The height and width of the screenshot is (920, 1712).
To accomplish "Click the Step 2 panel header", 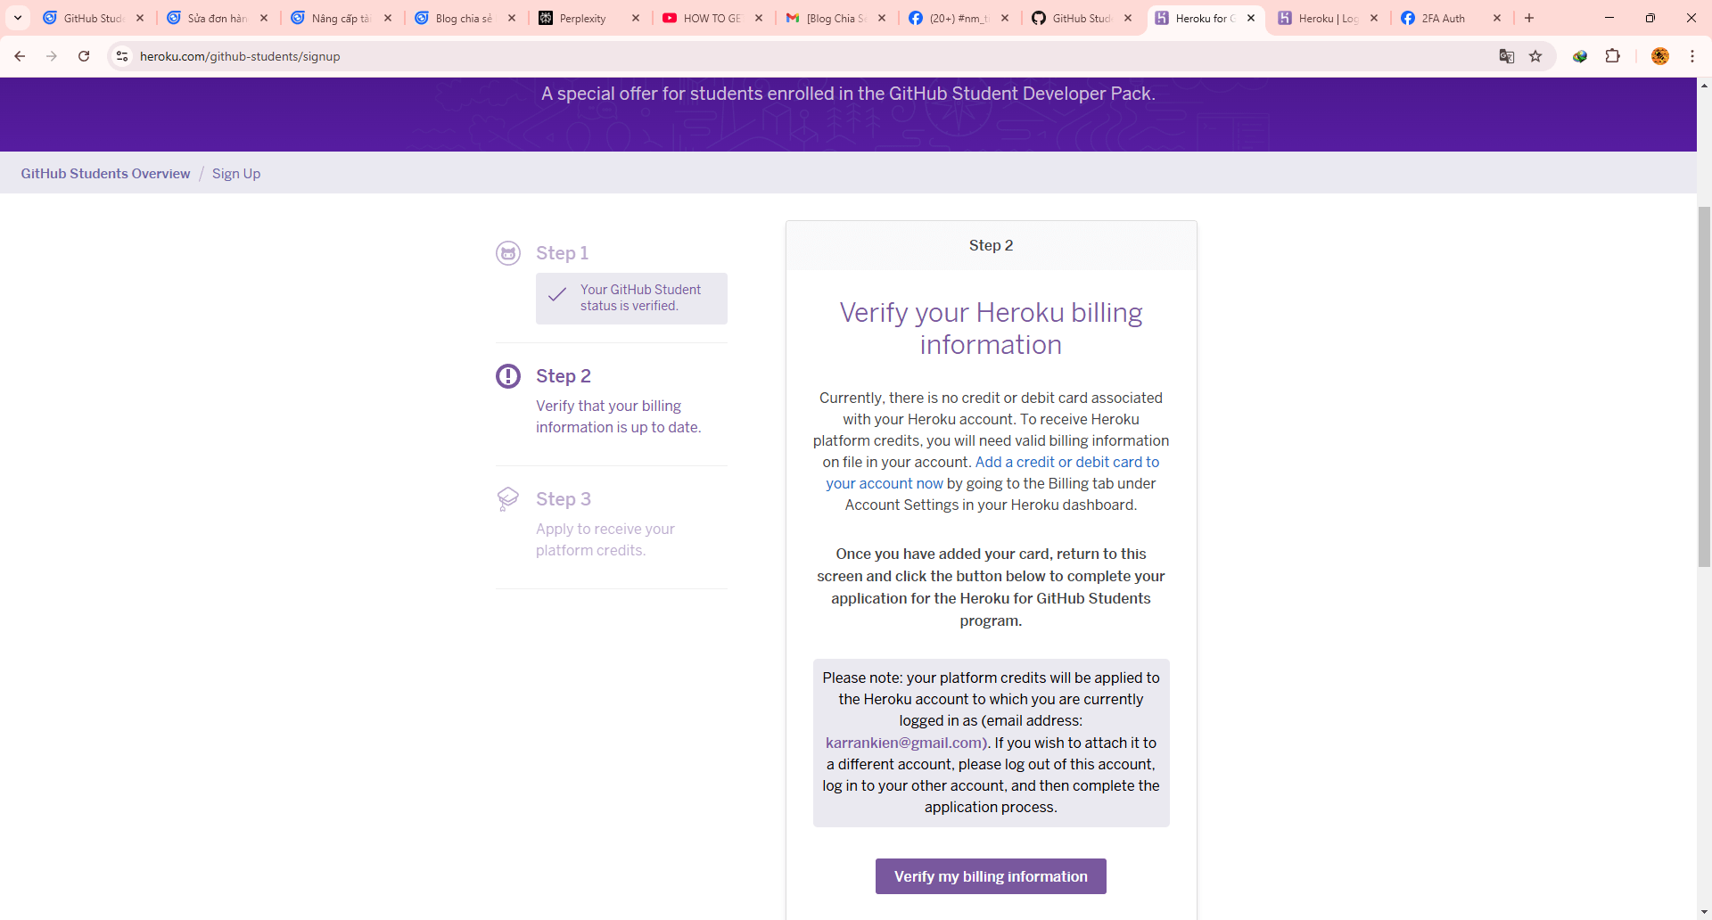I will tap(991, 245).
